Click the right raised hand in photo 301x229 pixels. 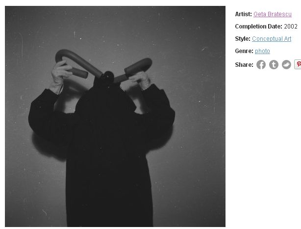[141, 79]
